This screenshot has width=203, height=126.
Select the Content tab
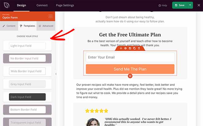tap(9, 26)
